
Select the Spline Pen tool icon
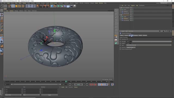point(55,6)
